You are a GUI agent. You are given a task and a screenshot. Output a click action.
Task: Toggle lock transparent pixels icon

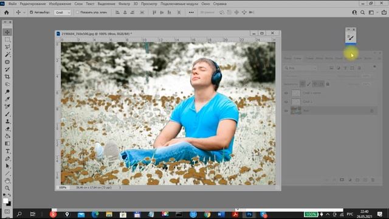pos(302,84)
